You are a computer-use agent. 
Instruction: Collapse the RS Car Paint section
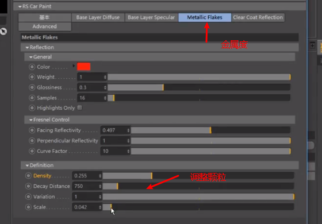pos(20,6)
